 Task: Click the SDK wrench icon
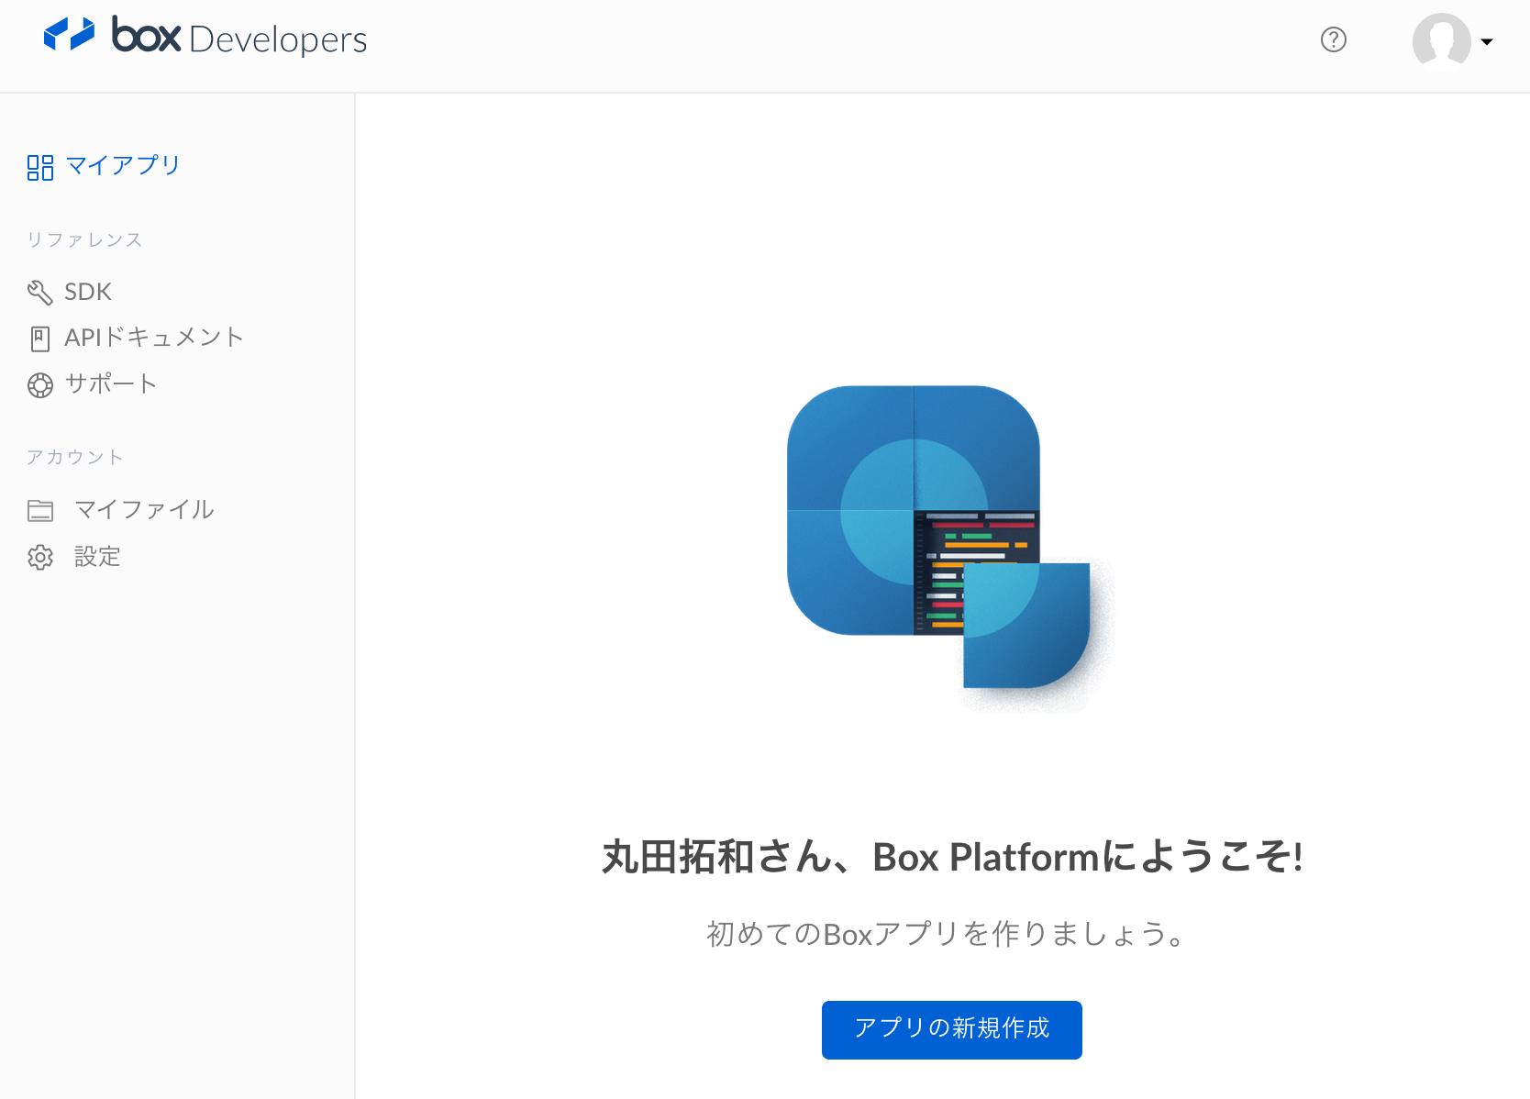point(39,292)
